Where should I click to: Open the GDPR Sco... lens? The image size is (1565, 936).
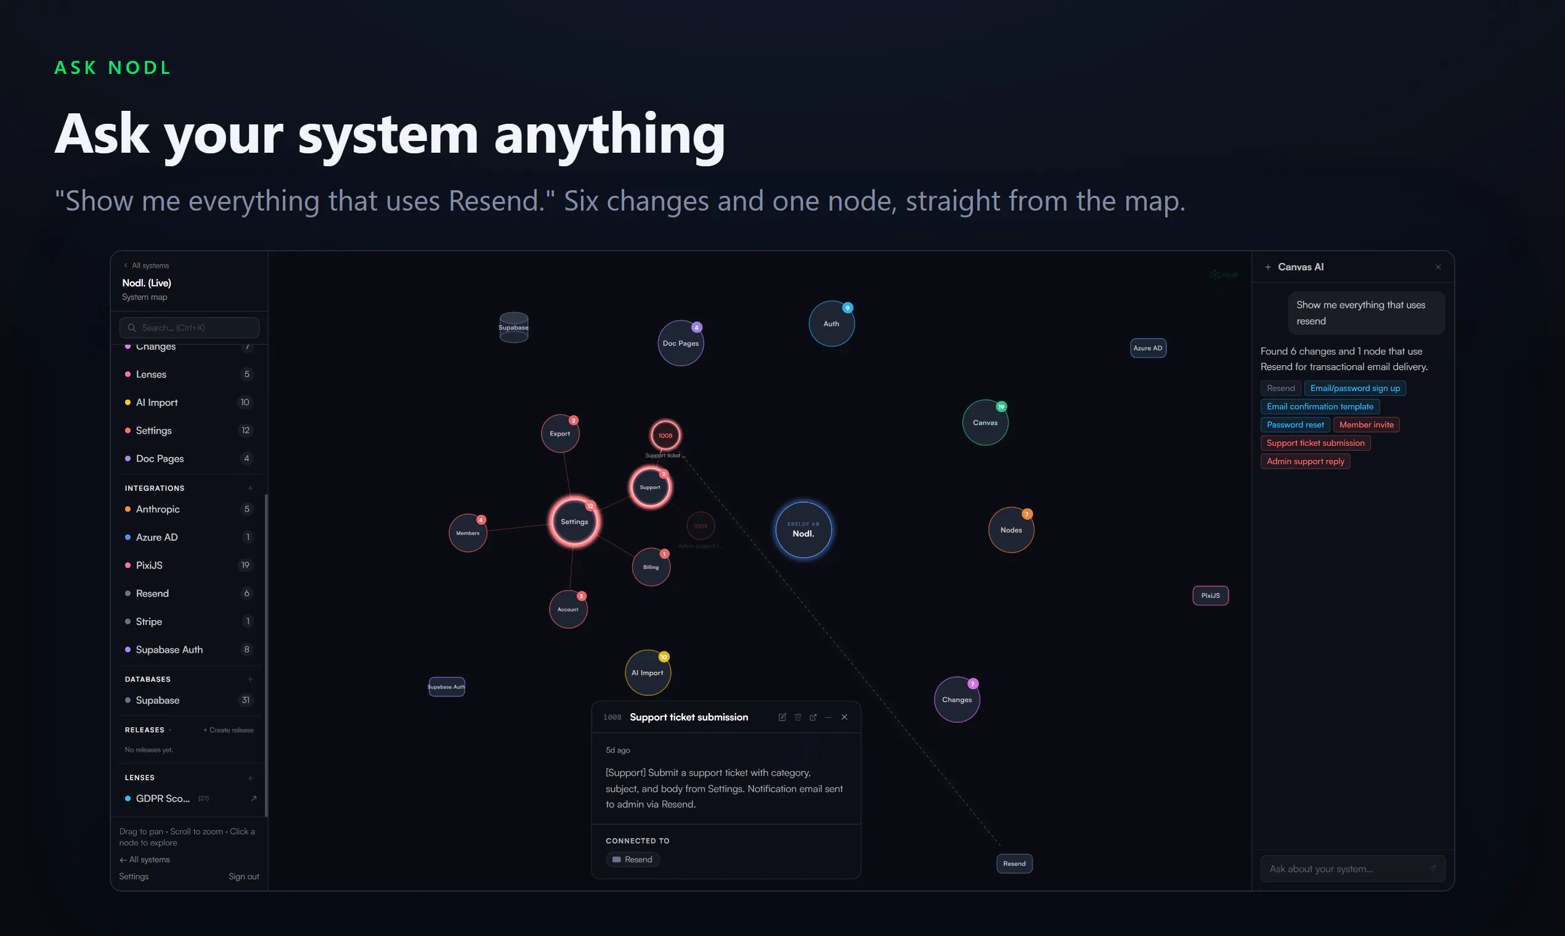pos(163,799)
